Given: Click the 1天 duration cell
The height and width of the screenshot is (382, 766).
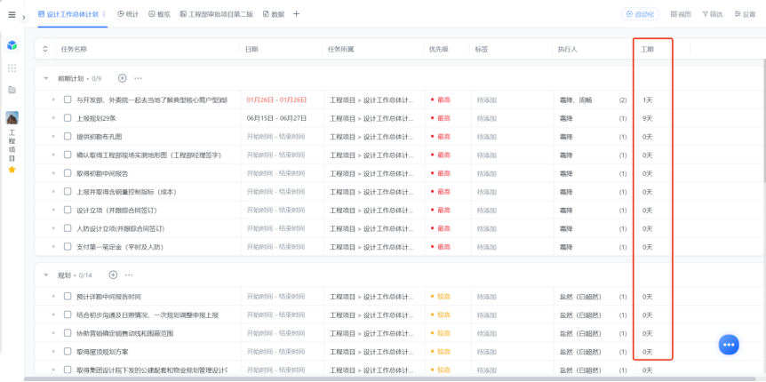Looking at the screenshot, I should (x=647, y=99).
